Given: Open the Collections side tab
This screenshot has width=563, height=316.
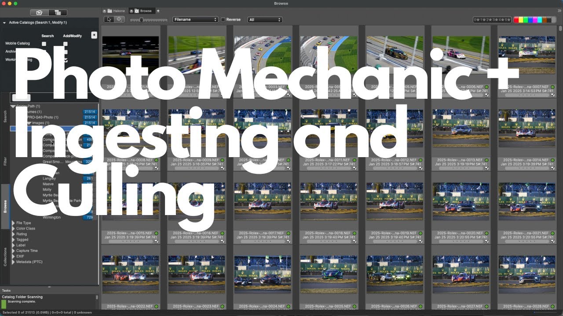Looking at the screenshot, I should (x=5, y=257).
